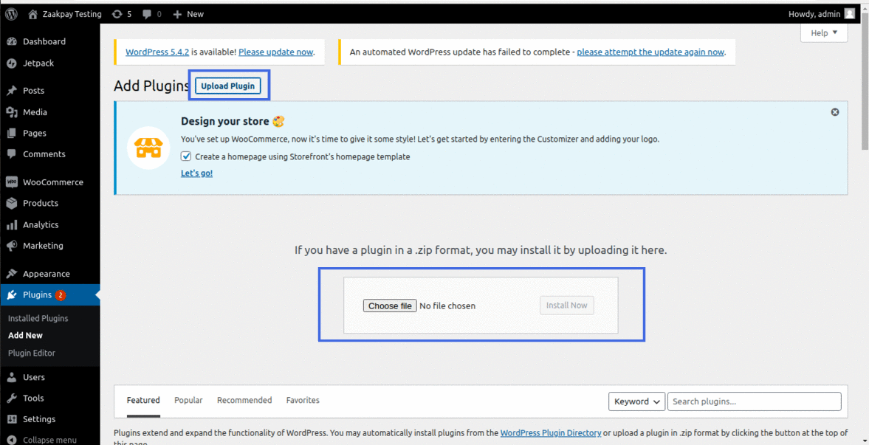Viewport: 869px width, 445px height.
Task: Open the Appearance menu label
Action: pos(47,274)
